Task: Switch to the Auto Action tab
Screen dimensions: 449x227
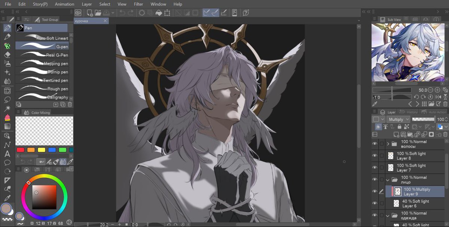Action: pos(434,112)
